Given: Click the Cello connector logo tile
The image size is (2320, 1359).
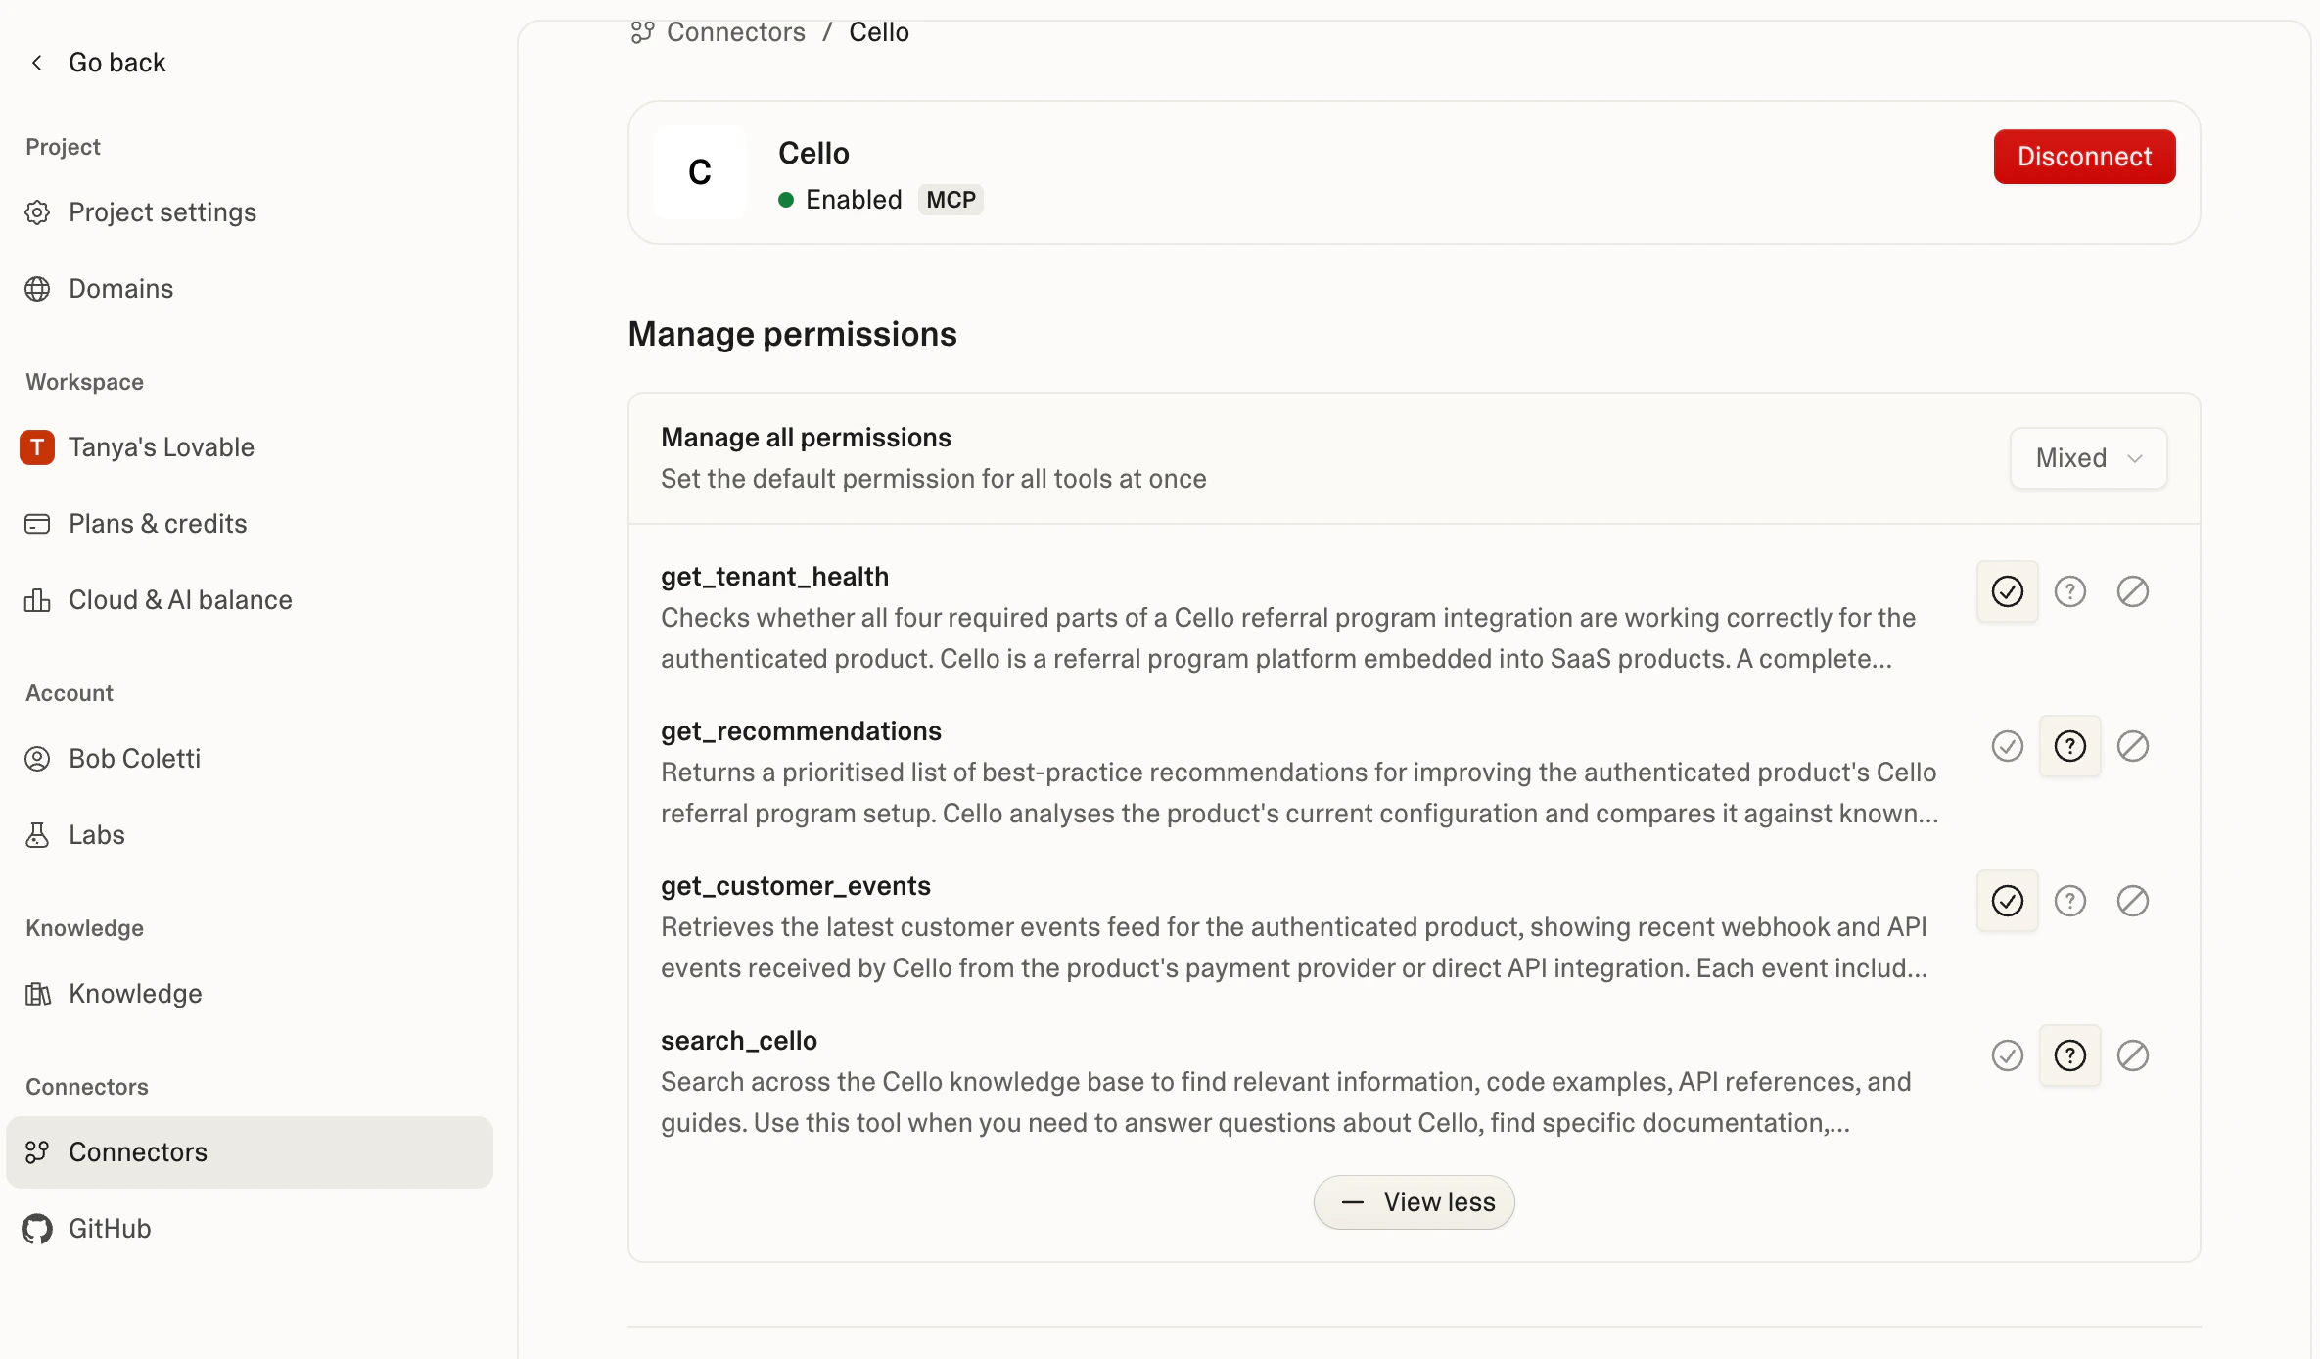Looking at the screenshot, I should 699,172.
